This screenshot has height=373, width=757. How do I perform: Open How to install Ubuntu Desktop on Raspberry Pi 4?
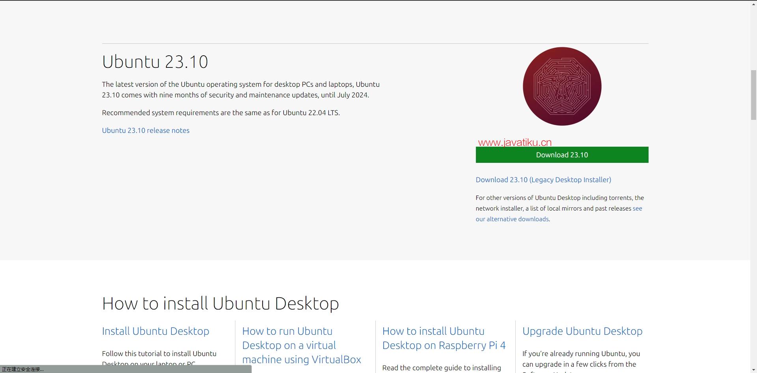pos(444,338)
